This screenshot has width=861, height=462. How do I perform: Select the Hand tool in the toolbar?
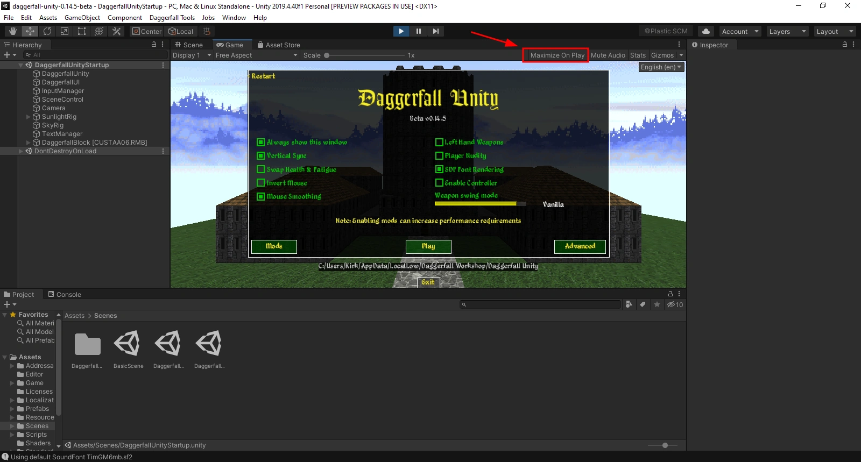pos(13,31)
